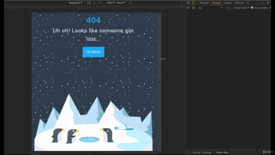Switch to the Network tab

239,3
